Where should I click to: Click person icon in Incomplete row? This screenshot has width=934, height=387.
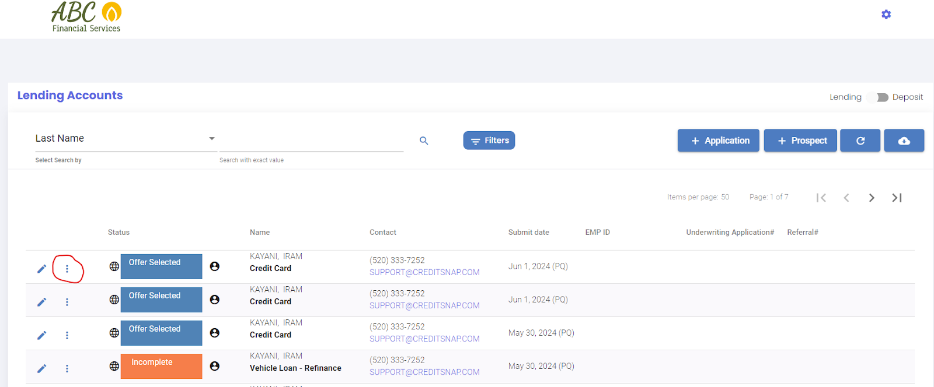point(215,366)
